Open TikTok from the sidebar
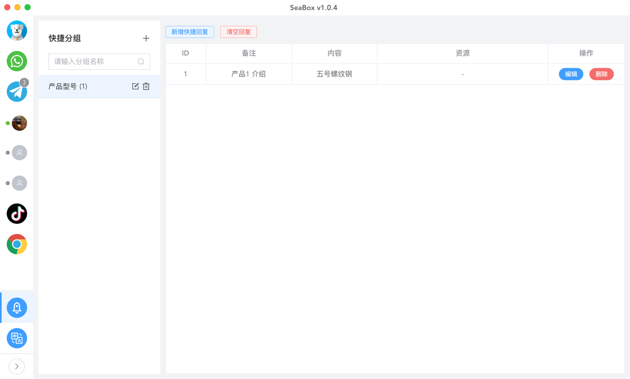630x379 pixels. 17,214
